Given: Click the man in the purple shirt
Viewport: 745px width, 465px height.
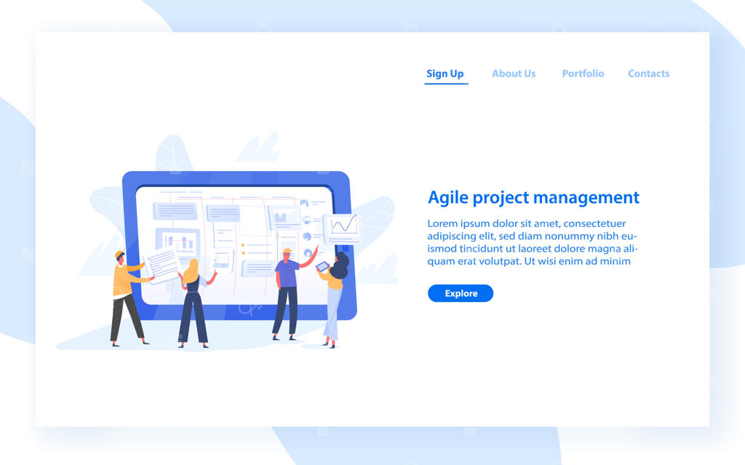Looking at the screenshot, I should [288, 295].
